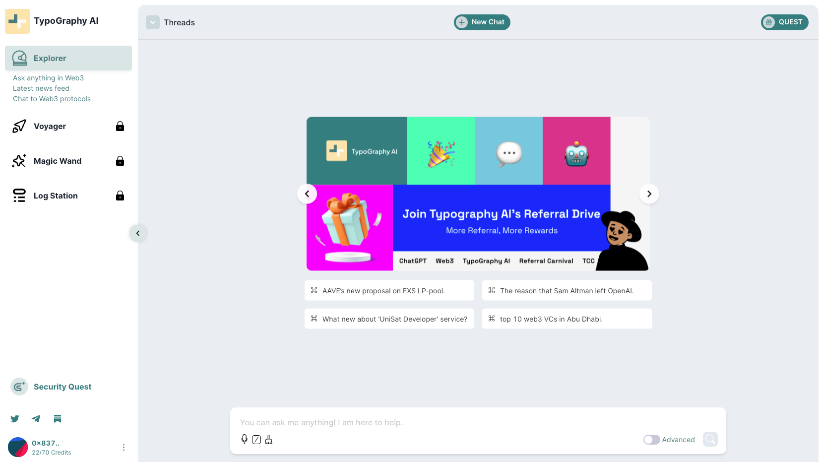
Task: Open Security Quest
Action: click(63, 387)
